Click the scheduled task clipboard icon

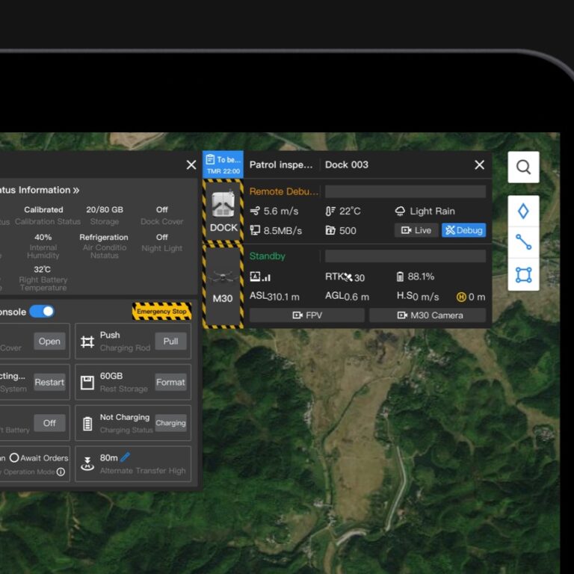pyautogui.click(x=210, y=160)
